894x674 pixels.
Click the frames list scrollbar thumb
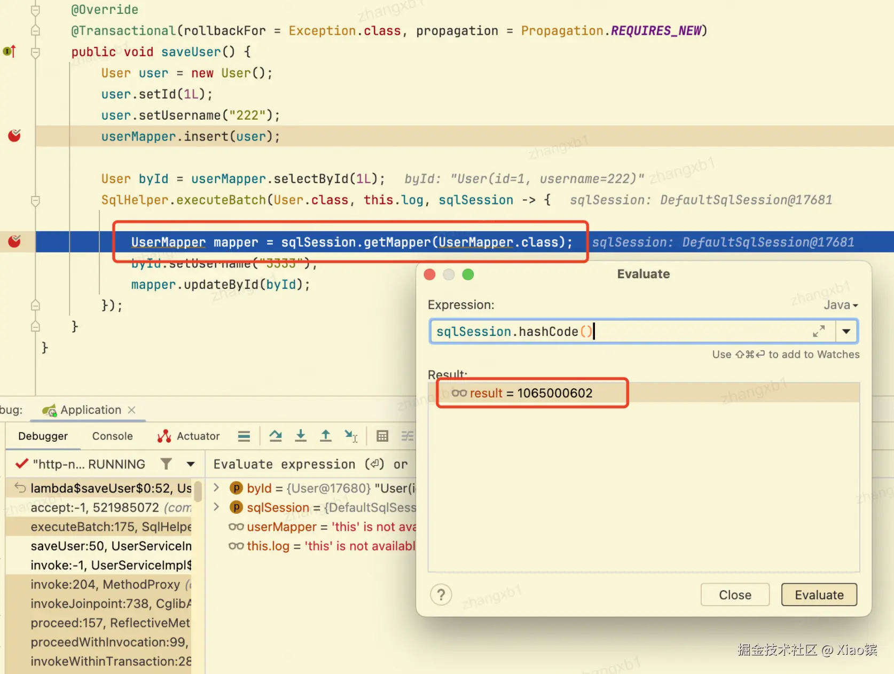(198, 491)
